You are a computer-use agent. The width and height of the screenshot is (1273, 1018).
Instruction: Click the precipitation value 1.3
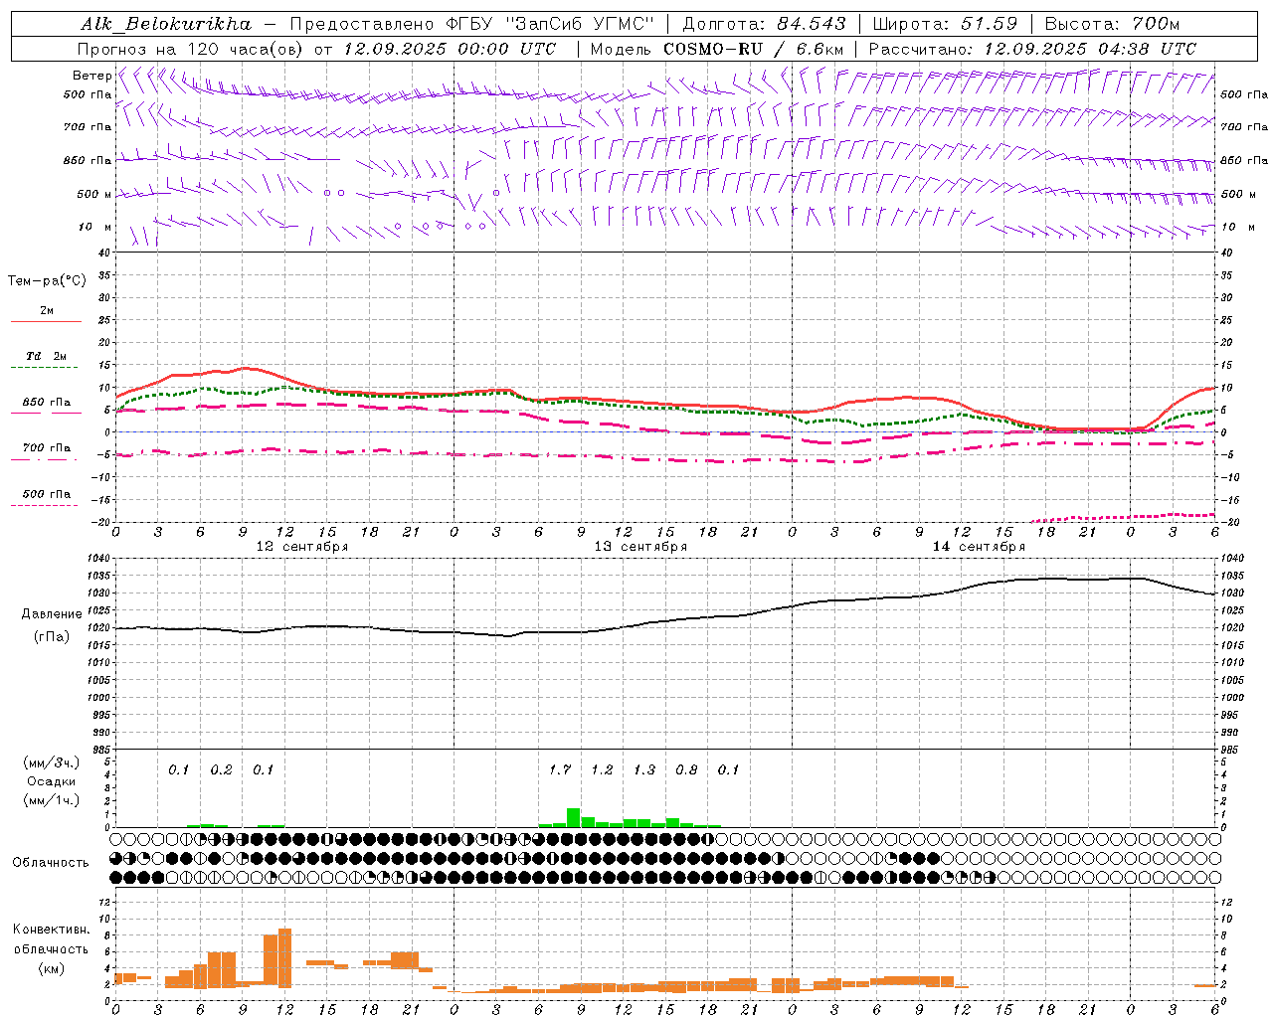tap(644, 769)
